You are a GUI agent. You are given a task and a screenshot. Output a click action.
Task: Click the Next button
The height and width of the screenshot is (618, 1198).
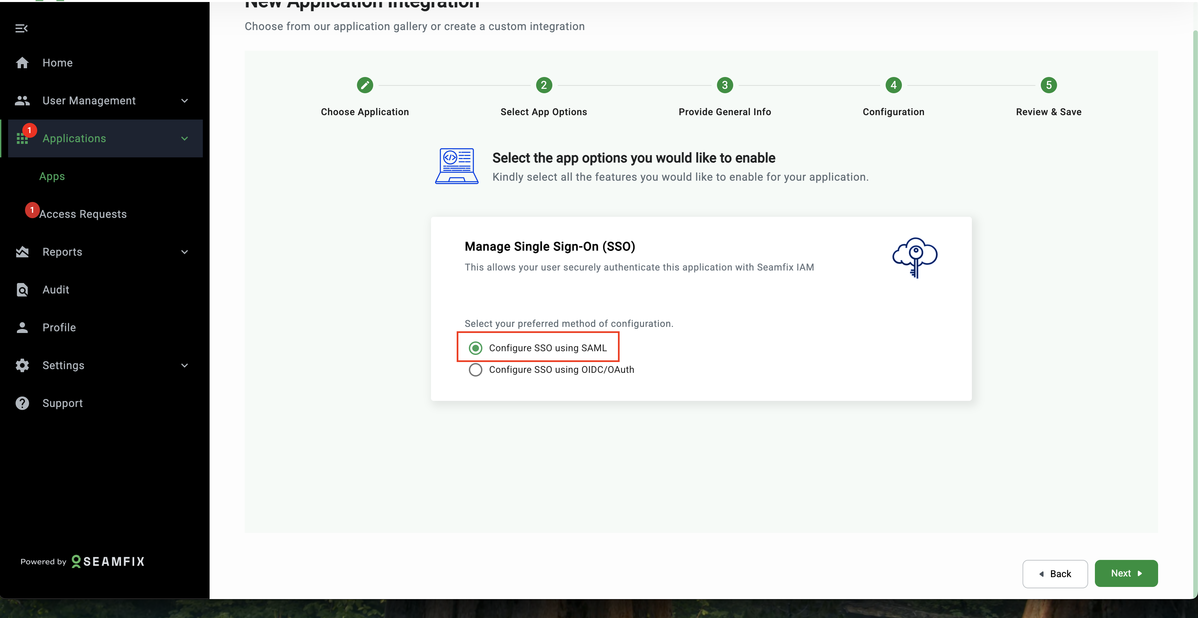tap(1125, 573)
